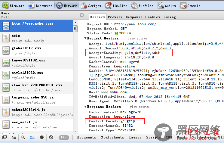This screenshot has height=143, width=224.
Task: Click the Host www.sohu.com header
Action: point(108,92)
